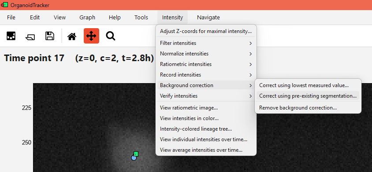Viewport: 372px width, 172px height.
Task: Open the View menu
Action: [x=60, y=17]
